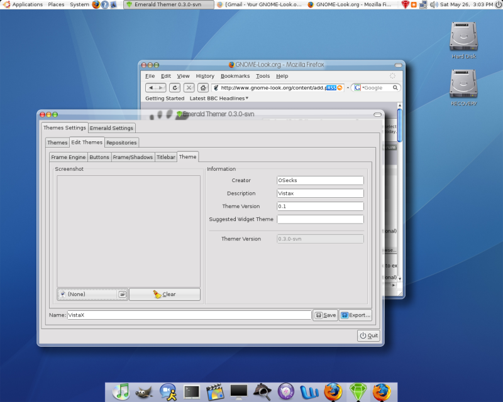Export the theme
503x402 pixels.
[355, 315]
